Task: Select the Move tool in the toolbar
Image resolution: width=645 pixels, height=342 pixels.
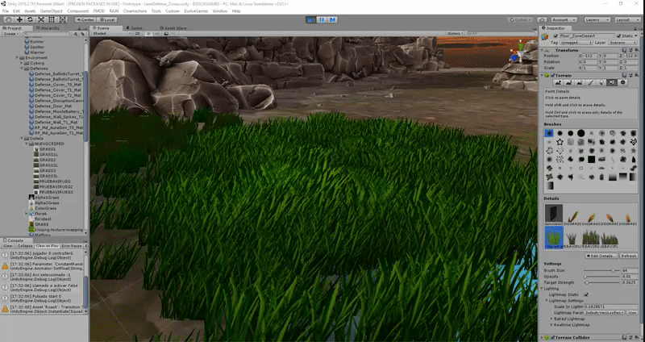Action: 19,19
